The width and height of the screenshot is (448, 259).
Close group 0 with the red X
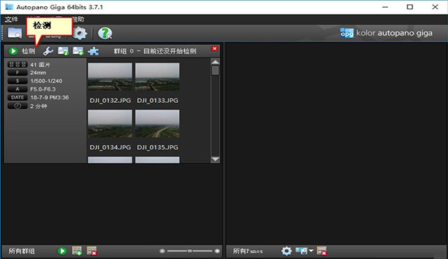click(x=215, y=48)
